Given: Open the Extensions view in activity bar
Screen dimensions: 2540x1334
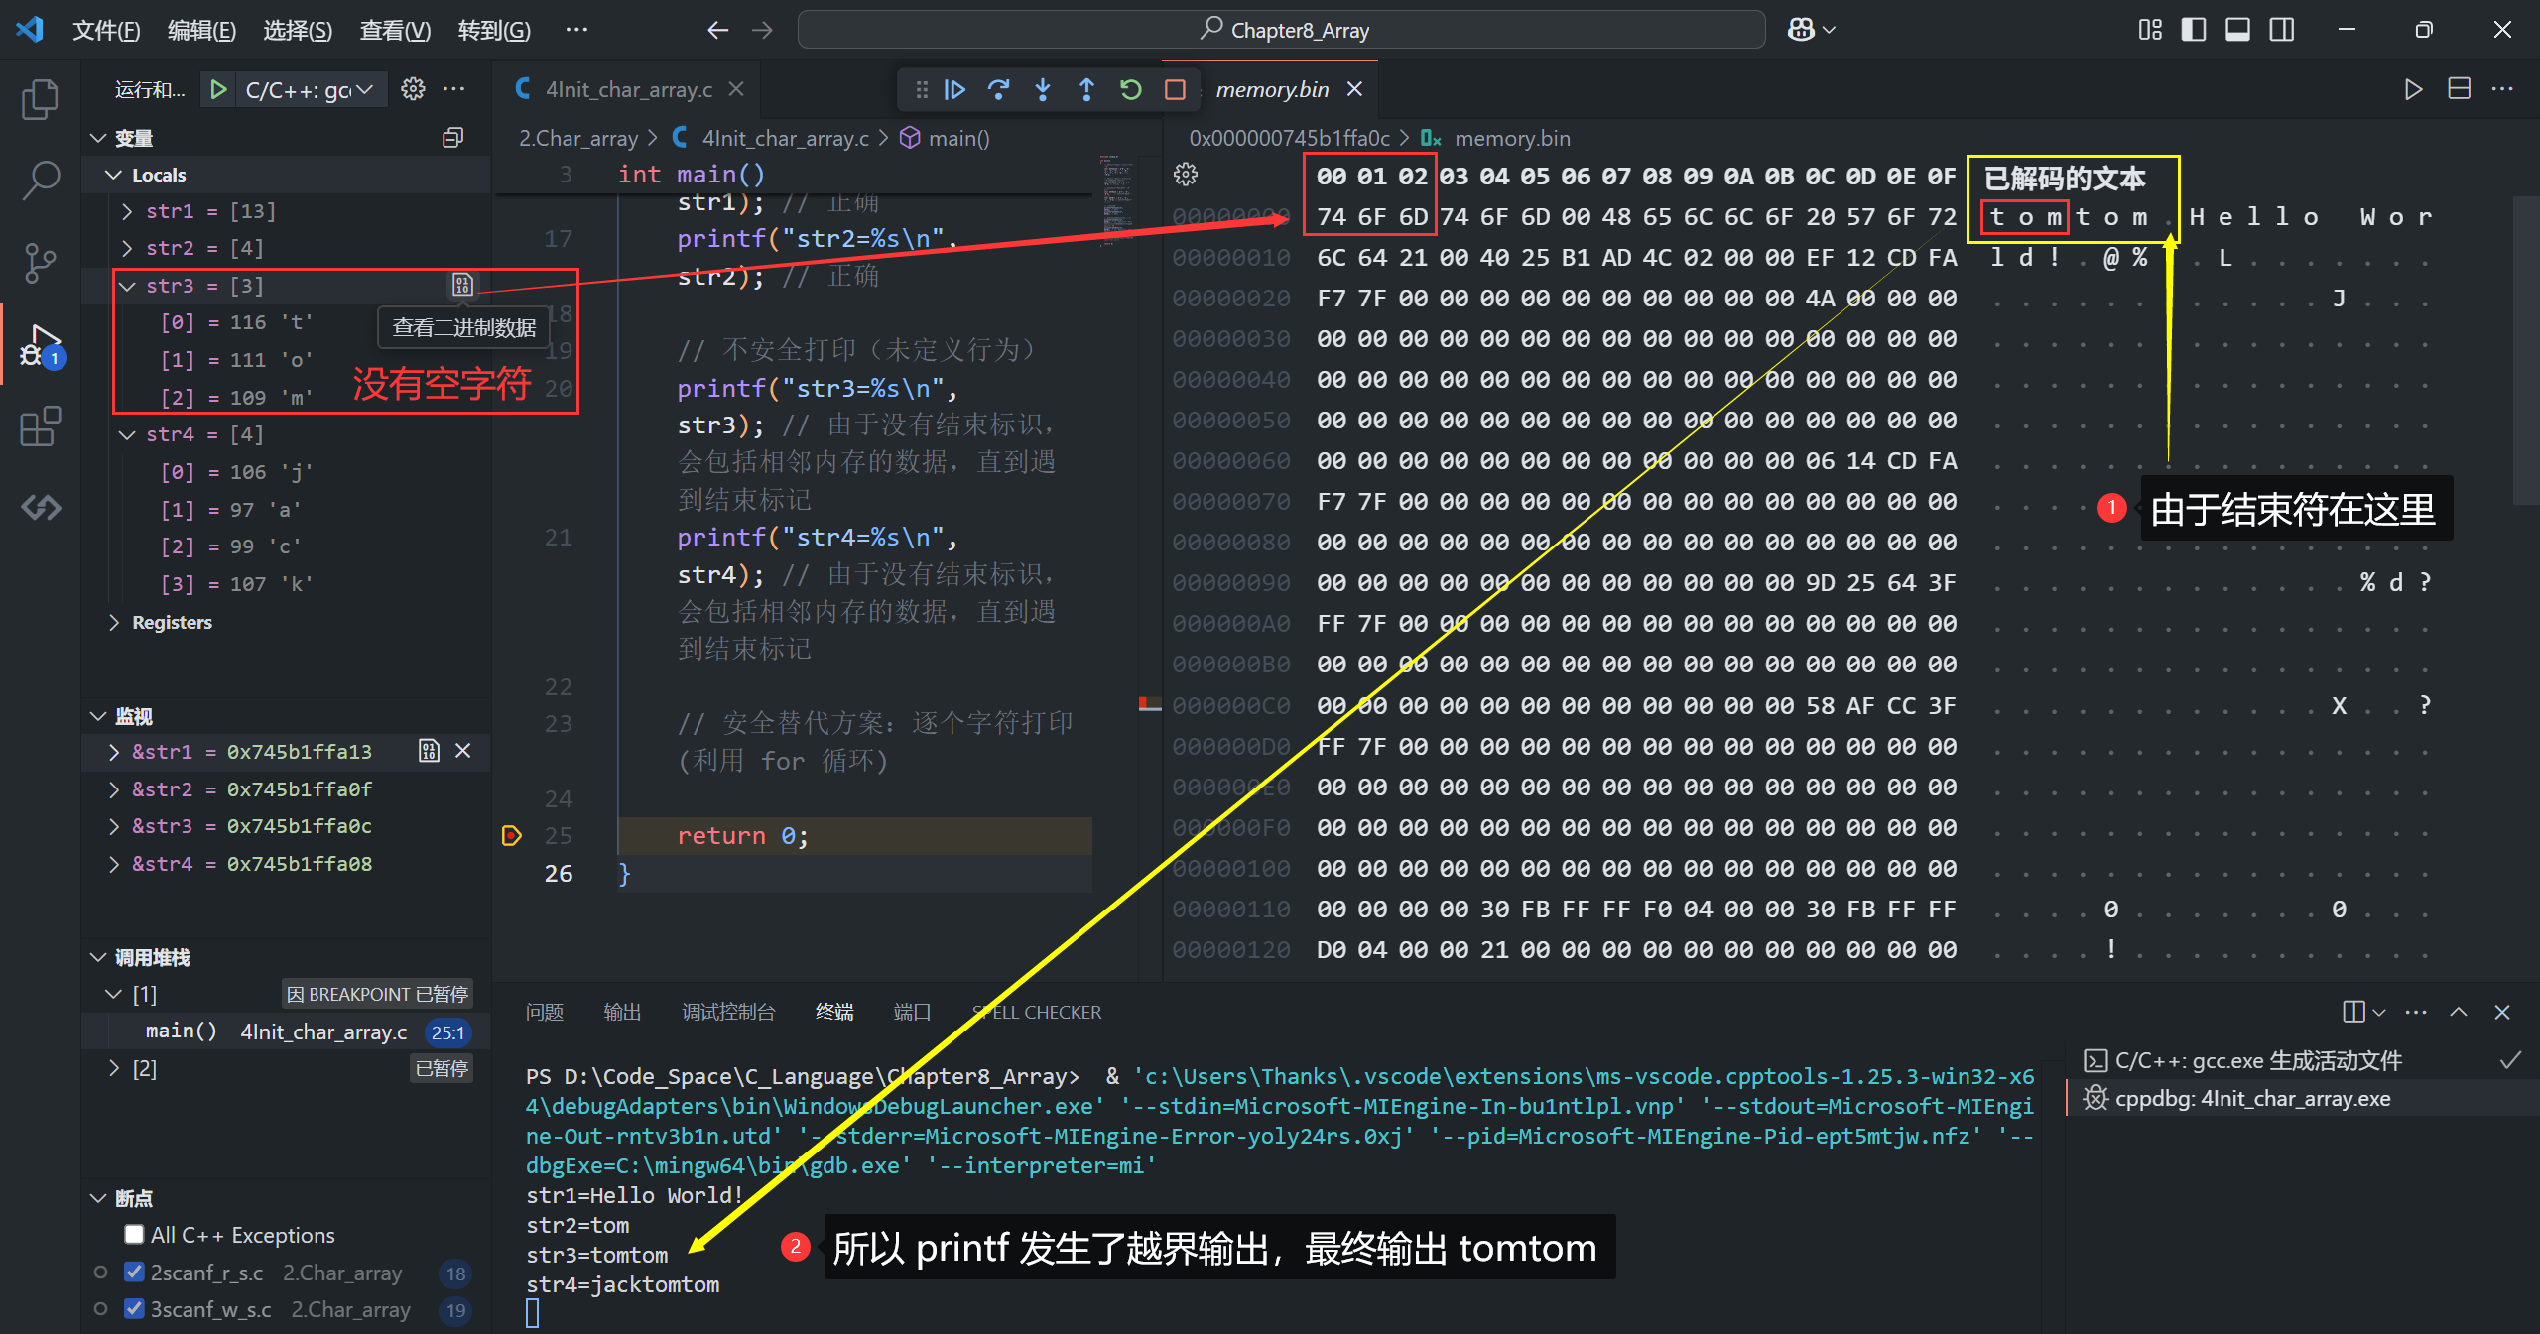Looking at the screenshot, I should click(41, 427).
